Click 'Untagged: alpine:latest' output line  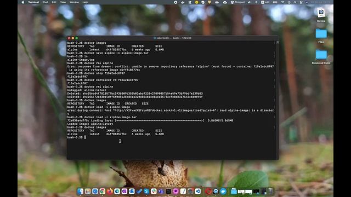pyautogui.click(x=87, y=90)
